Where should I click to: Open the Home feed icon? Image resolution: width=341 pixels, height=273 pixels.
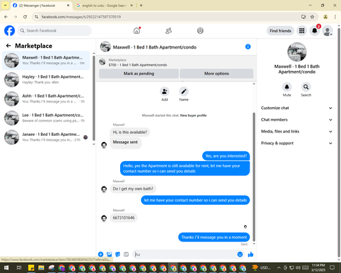click(136, 31)
